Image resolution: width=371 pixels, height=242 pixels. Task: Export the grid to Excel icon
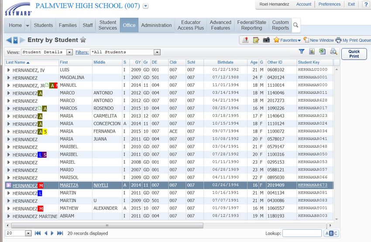[x=322, y=51]
